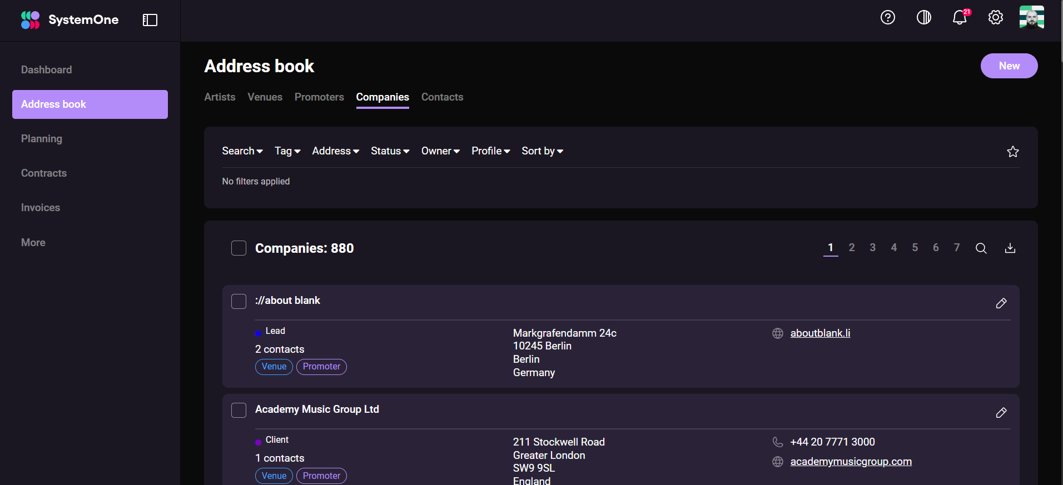Collapse the sidebar with the panel icon
The height and width of the screenshot is (485, 1063).
pyautogui.click(x=150, y=20)
